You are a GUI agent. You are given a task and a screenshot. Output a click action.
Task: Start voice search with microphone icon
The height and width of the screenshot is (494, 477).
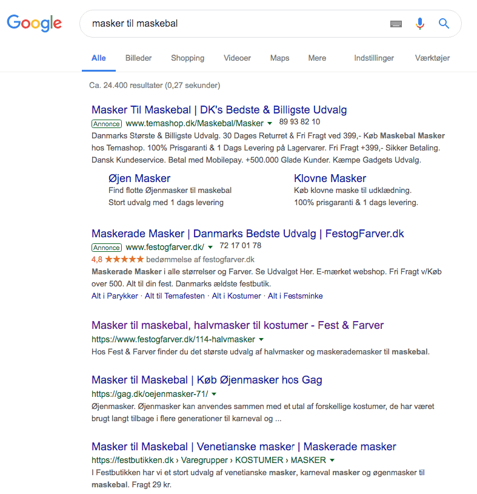(420, 24)
